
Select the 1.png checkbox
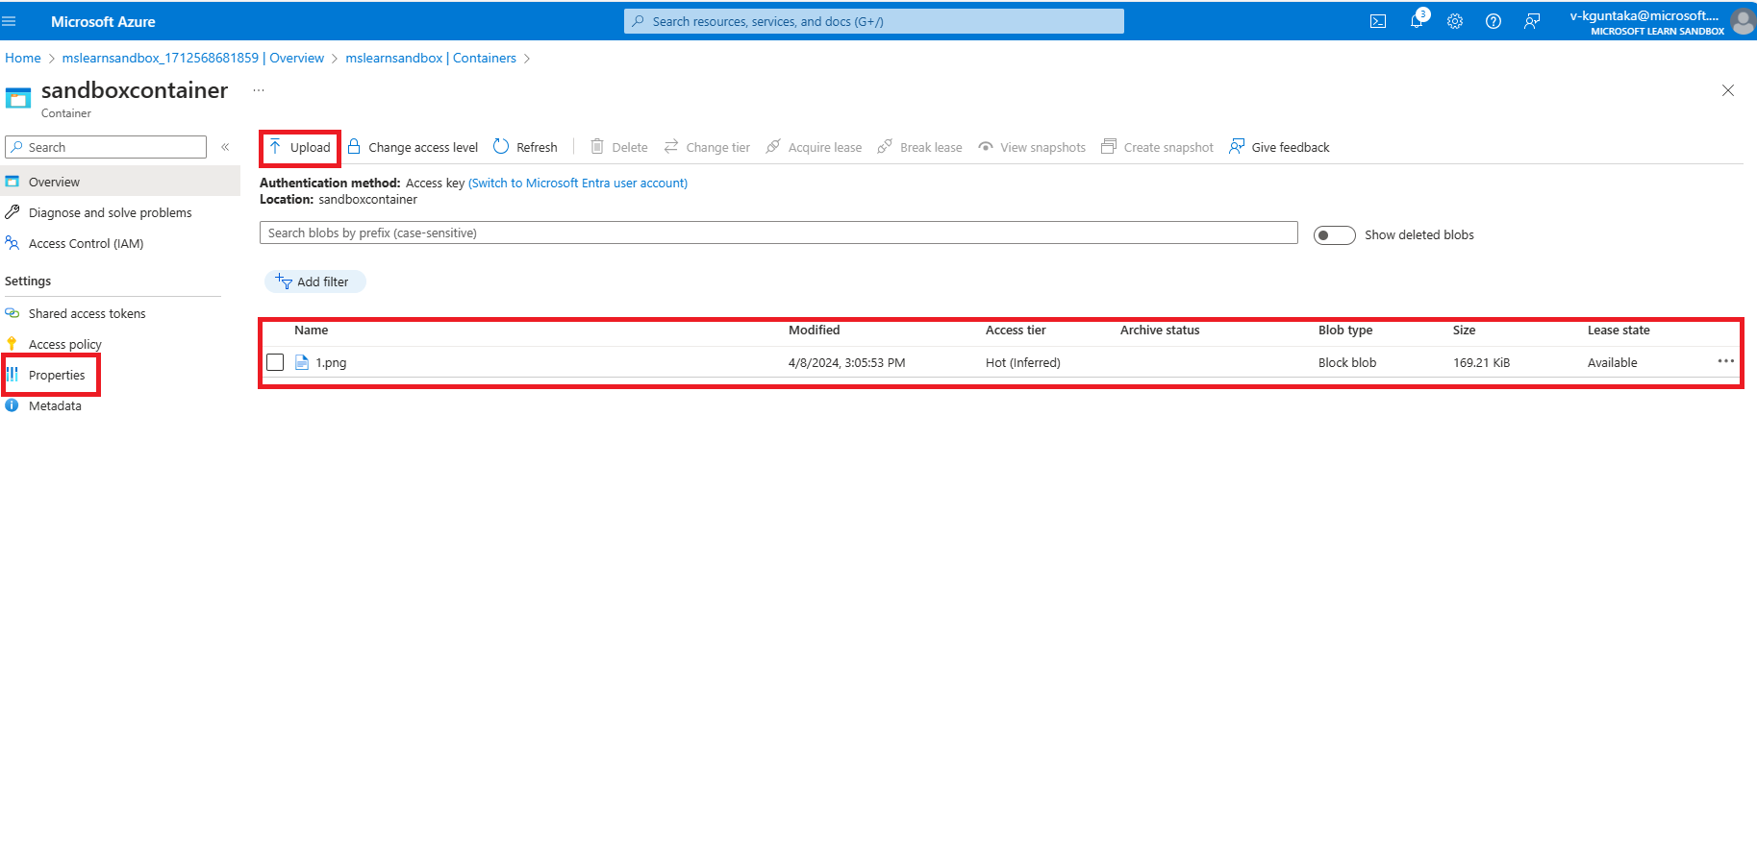(275, 362)
